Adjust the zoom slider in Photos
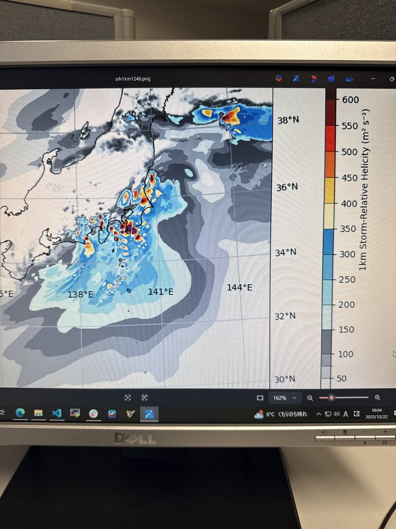Screen dimensions: 396x529 pyautogui.click(x=344, y=398)
